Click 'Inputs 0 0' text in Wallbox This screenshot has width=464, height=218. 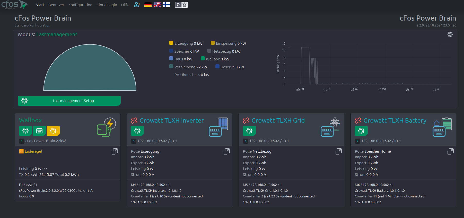click(27, 196)
